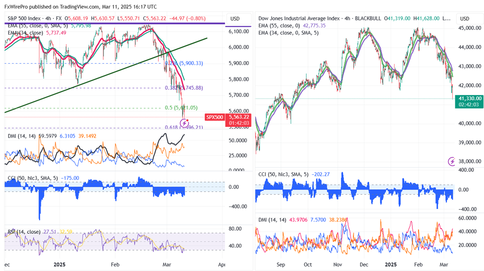
Task: Select EMA (34, close, 0, SMA, 5) legend on Dow chart
Action: 289,32
